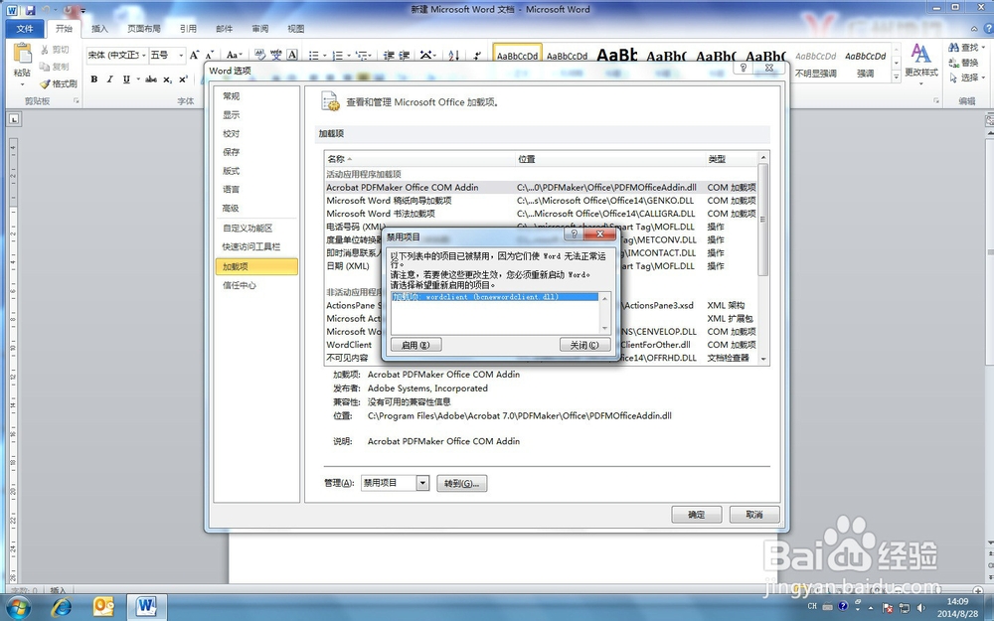Toggle Subscript x₂ formatting
Screen dimensions: 994x621
tap(167, 79)
